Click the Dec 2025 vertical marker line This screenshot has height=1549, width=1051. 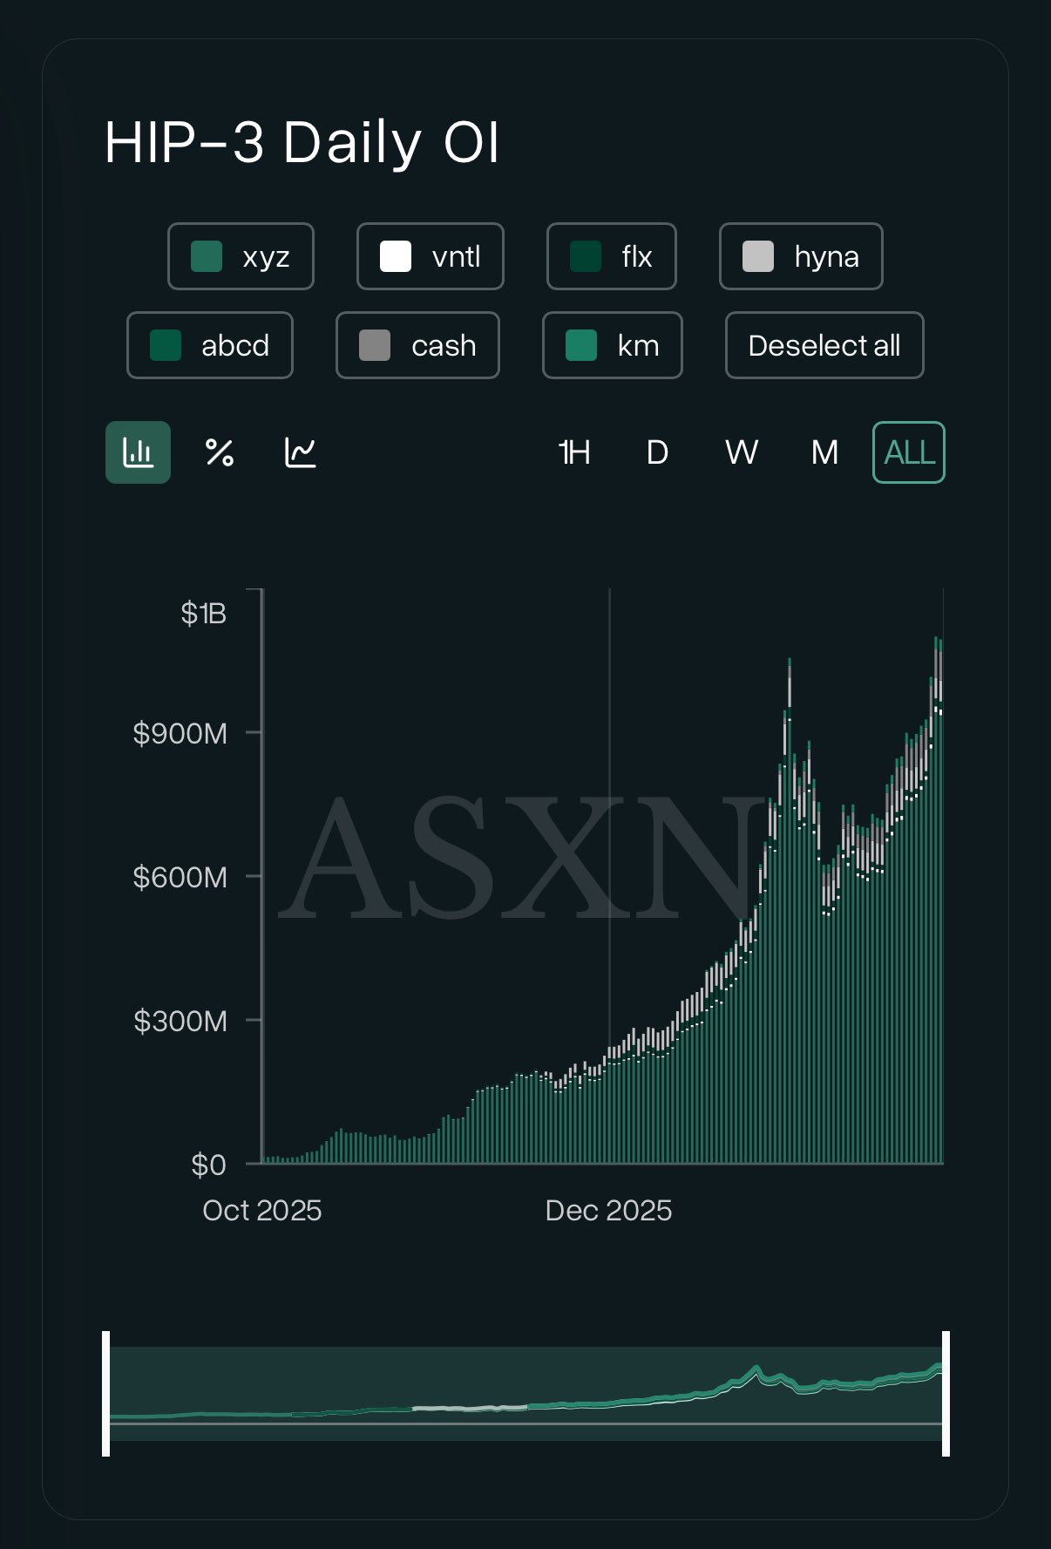[610, 785]
